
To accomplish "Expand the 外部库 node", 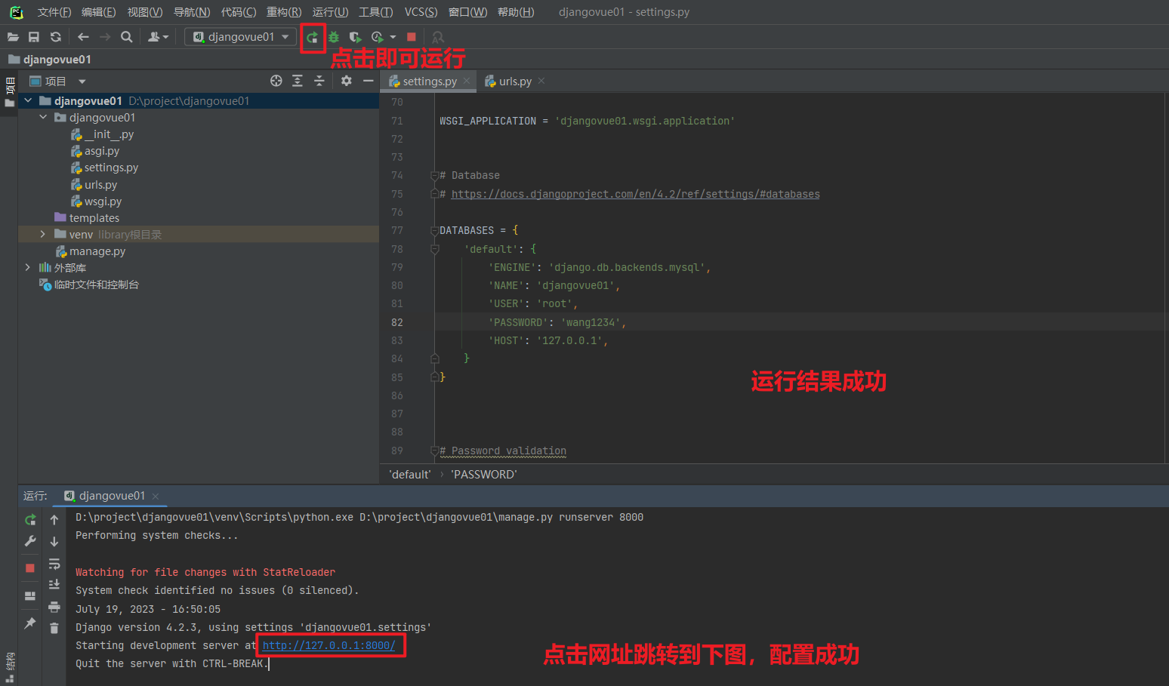I will [x=28, y=268].
